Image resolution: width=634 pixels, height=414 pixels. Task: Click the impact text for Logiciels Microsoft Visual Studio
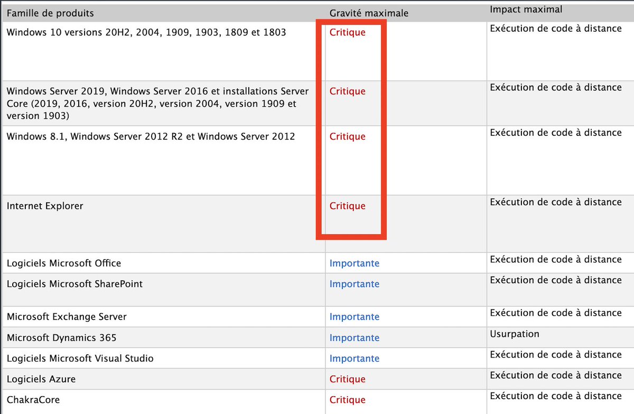click(x=556, y=355)
